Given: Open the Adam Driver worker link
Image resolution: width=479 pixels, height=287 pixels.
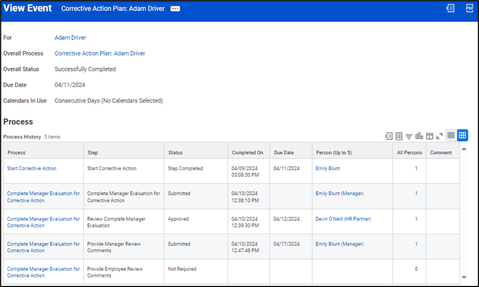Looking at the screenshot, I should pos(70,38).
